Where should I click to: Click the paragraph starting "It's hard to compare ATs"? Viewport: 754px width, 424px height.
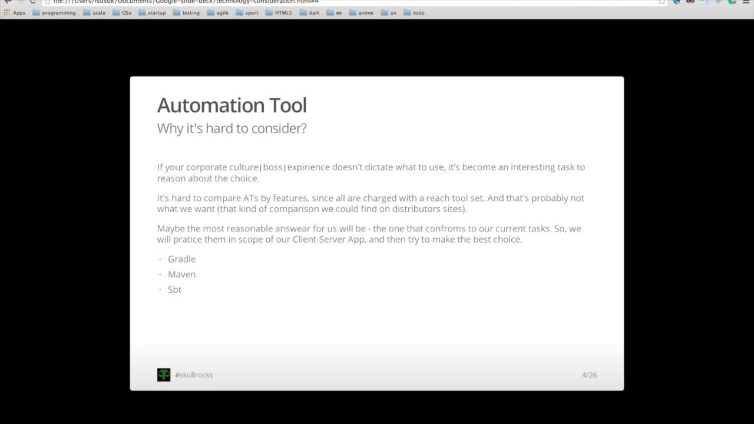pyautogui.click(x=371, y=203)
